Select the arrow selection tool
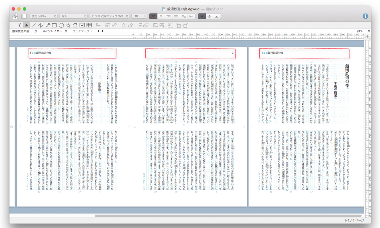The image size is (380, 228). coord(27,25)
